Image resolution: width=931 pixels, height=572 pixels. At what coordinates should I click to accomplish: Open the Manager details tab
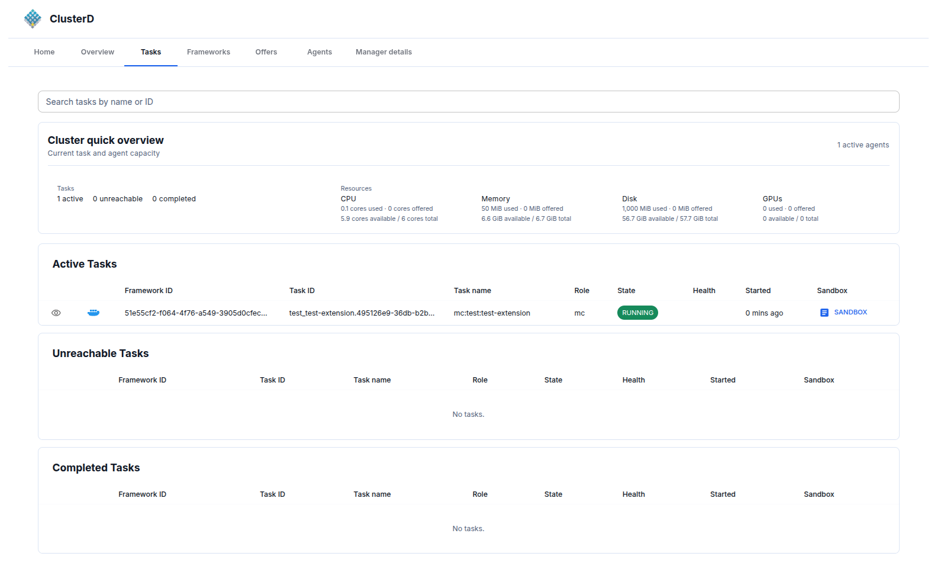pyautogui.click(x=384, y=52)
